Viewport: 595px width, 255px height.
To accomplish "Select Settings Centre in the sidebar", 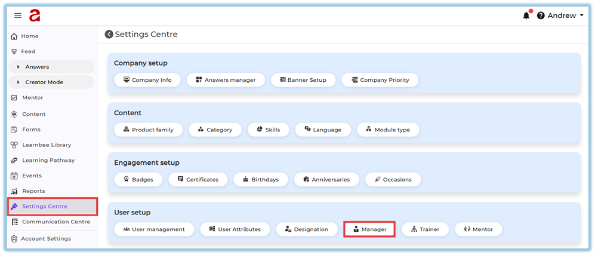I will click(x=45, y=207).
